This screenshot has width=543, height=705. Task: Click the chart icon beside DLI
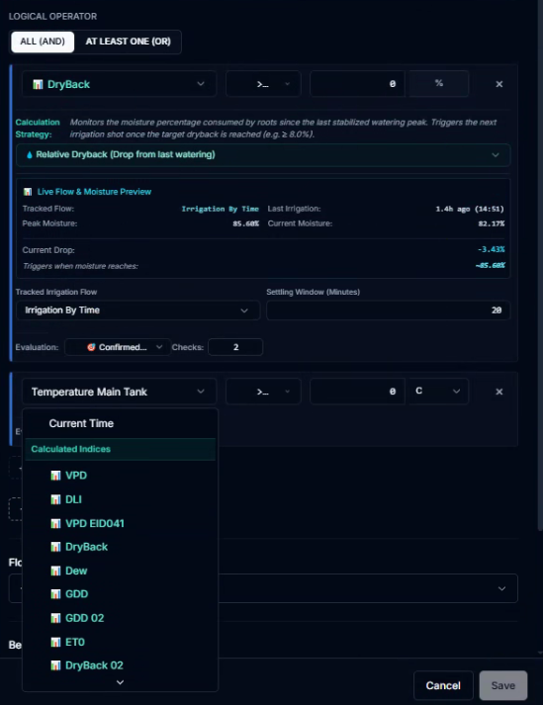pyautogui.click(x=55, y=499)
